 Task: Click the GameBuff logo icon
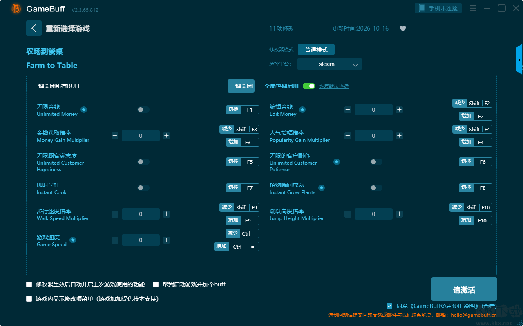(16, 9)
